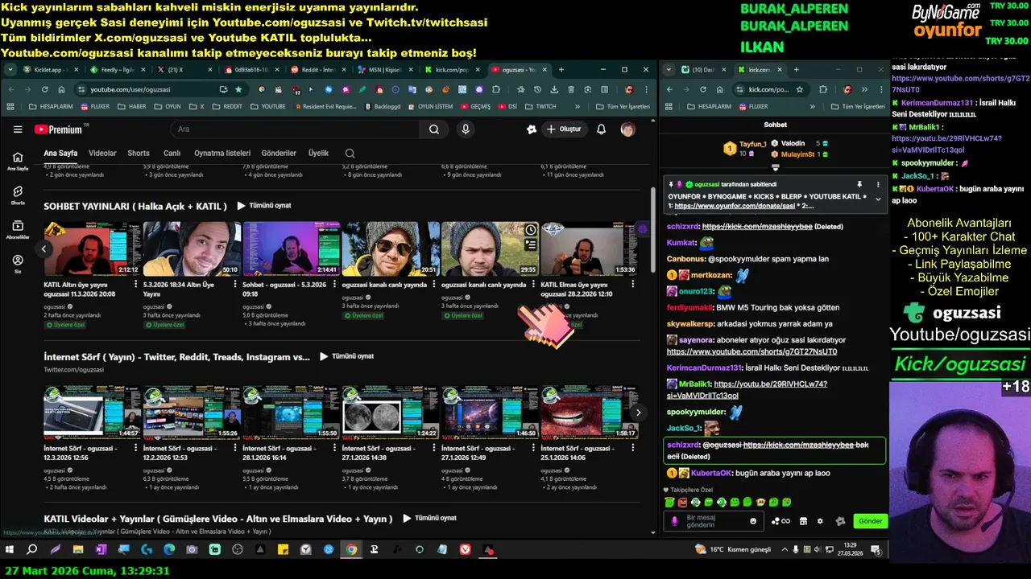The image size is (1031, 579).
Task: Show previous Sohbet Yayınları videos arrow
Action: point(43,249)
